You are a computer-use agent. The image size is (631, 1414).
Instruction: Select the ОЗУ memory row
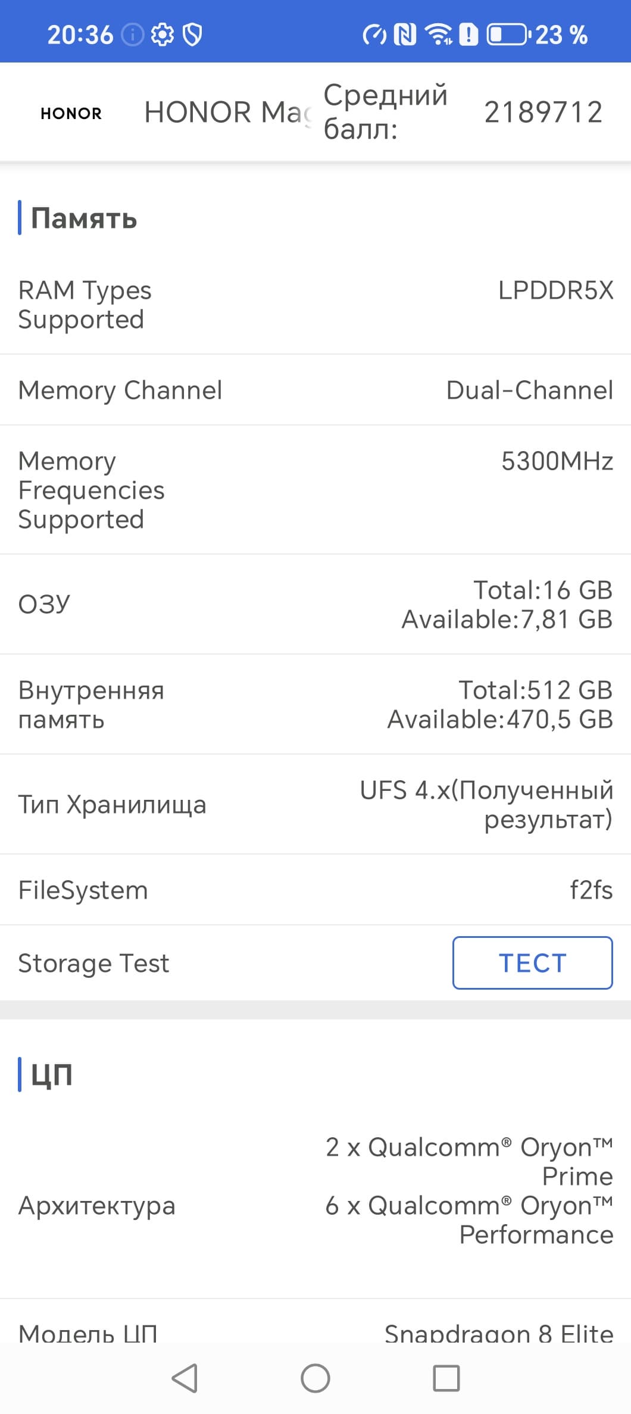(315, 605)
